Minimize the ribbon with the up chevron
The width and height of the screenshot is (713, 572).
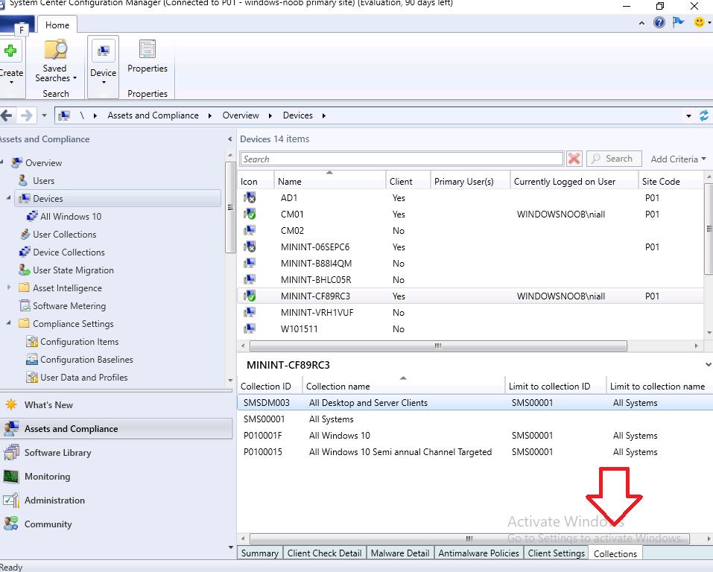[x=641, y=23]
